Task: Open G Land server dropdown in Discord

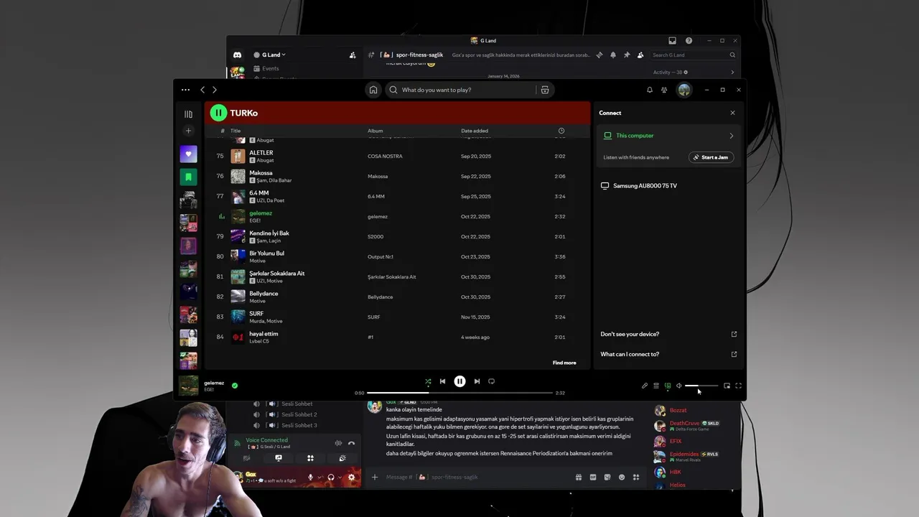Action: click(x=274, y=55)
